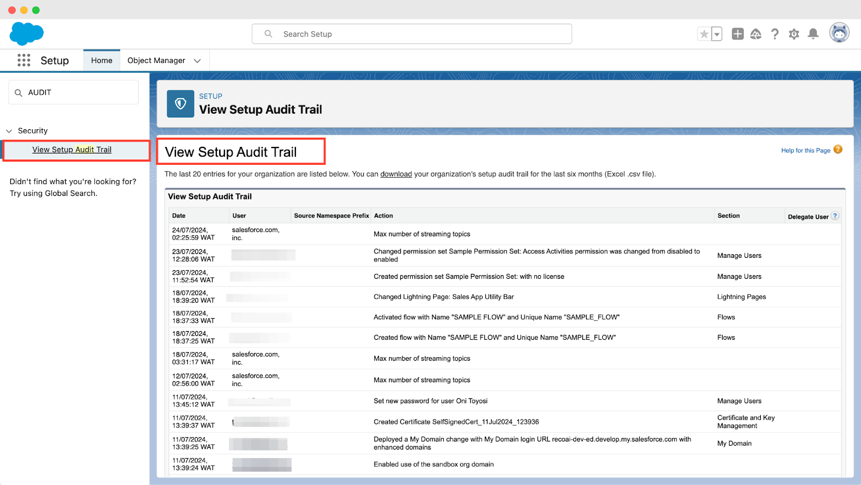Open the user profile avatar
This screenshot has height=485, width=861.
(839, 32)
